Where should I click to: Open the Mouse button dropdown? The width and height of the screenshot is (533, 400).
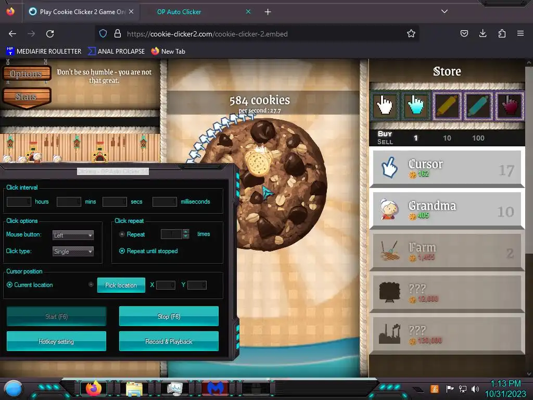click(73, 235)
